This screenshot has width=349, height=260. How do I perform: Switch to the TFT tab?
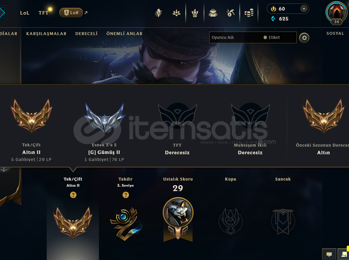43,13
